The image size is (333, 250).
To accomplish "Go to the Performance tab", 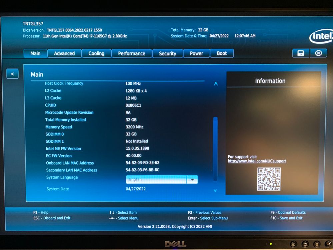I will click(132, 53).
